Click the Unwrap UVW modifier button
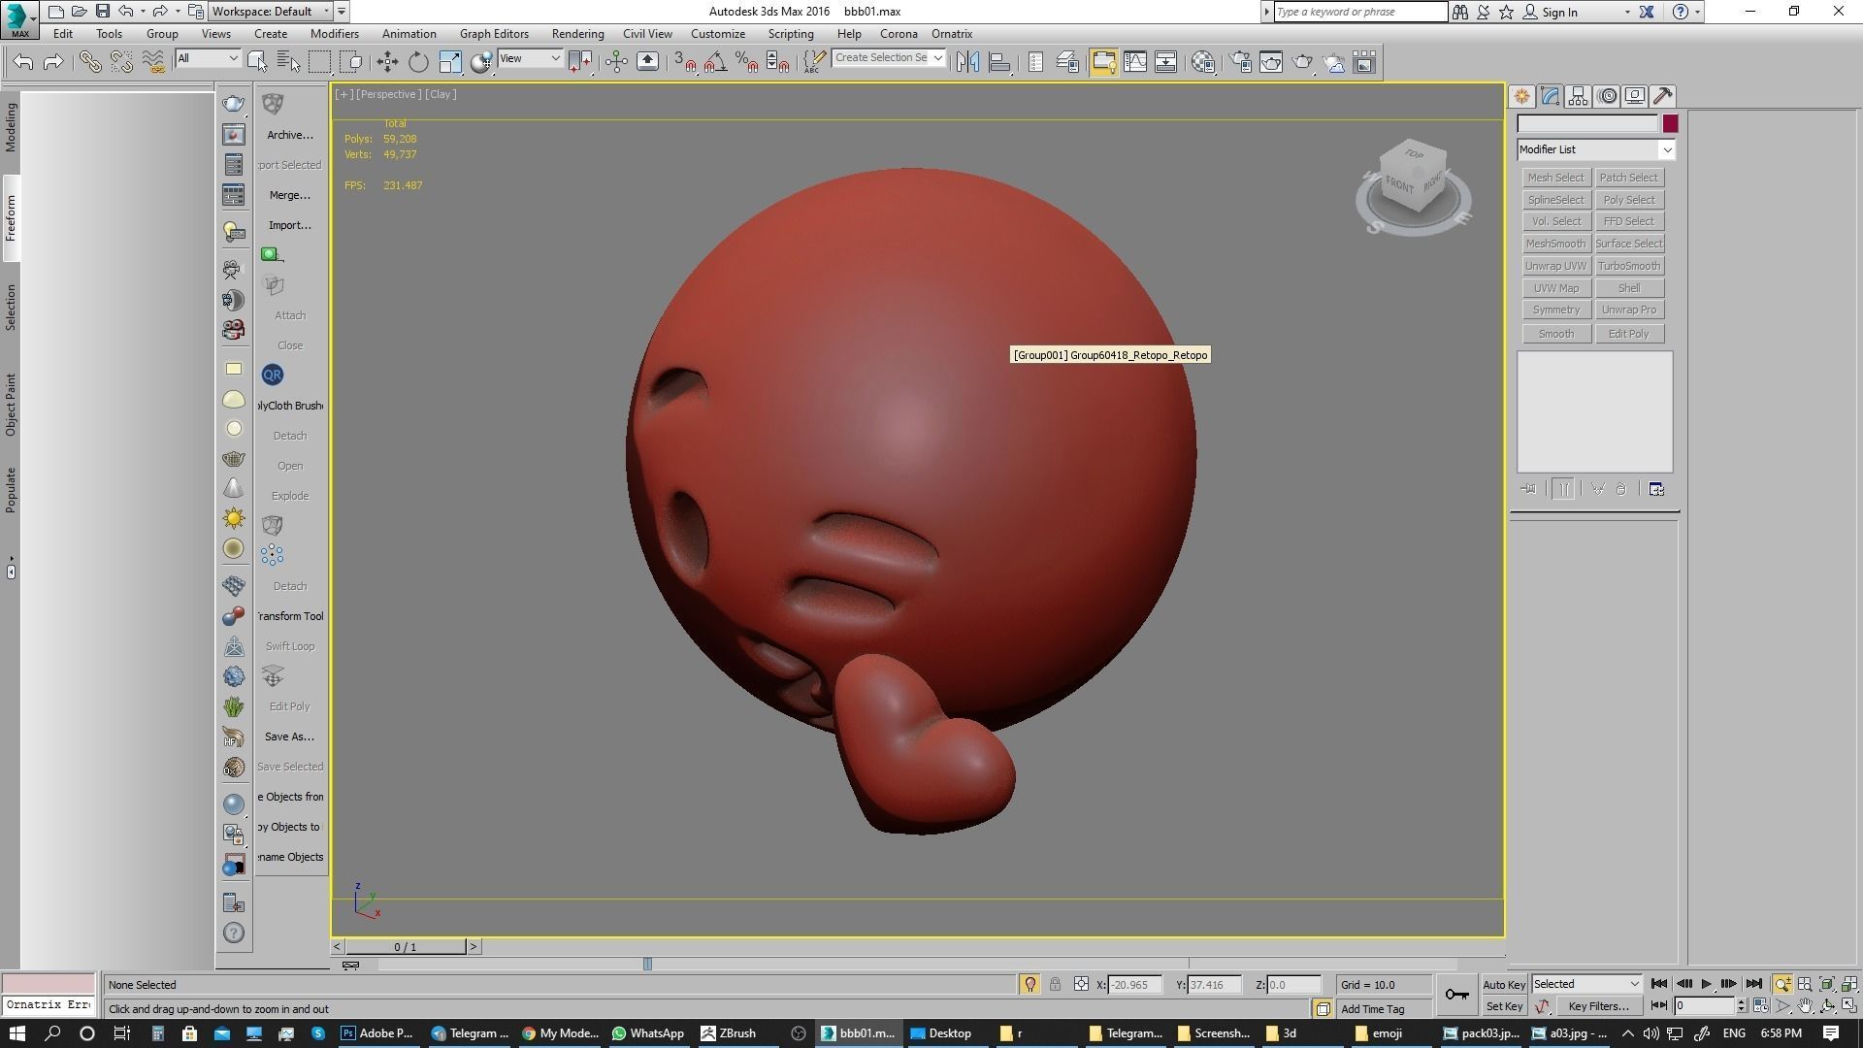 [1555, 266]
